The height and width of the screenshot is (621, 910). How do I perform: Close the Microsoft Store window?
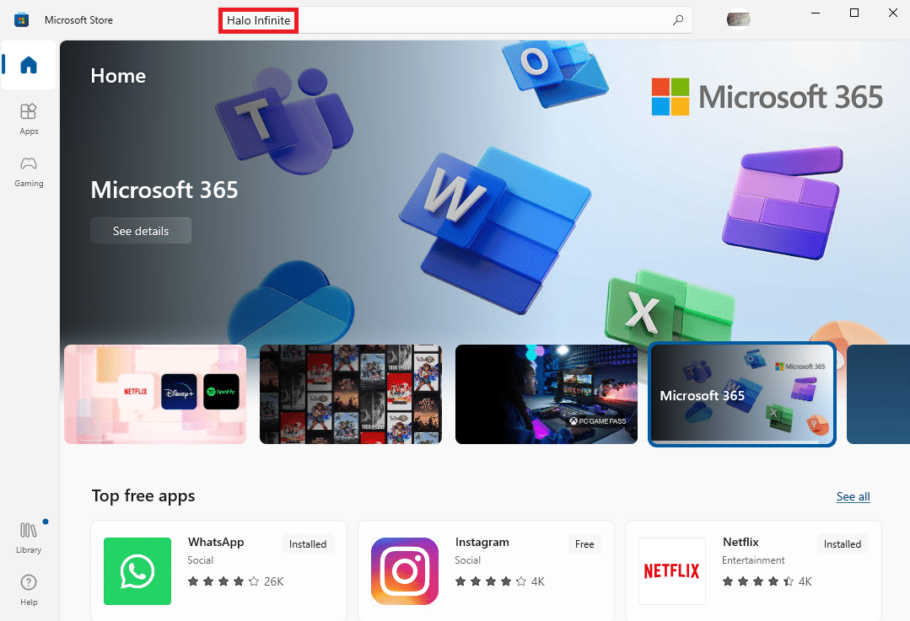tap(892, 13)
